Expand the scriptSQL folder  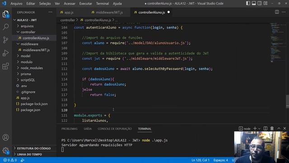[x=34, y=80]
